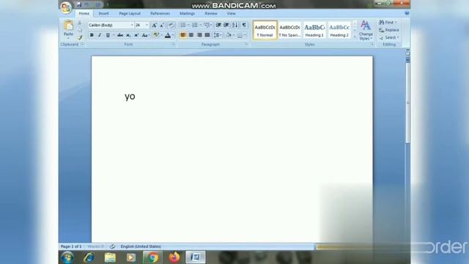Choose the text highlight color
The width and height of the screenshot is (469, 264).
click(x=156, y=35)
